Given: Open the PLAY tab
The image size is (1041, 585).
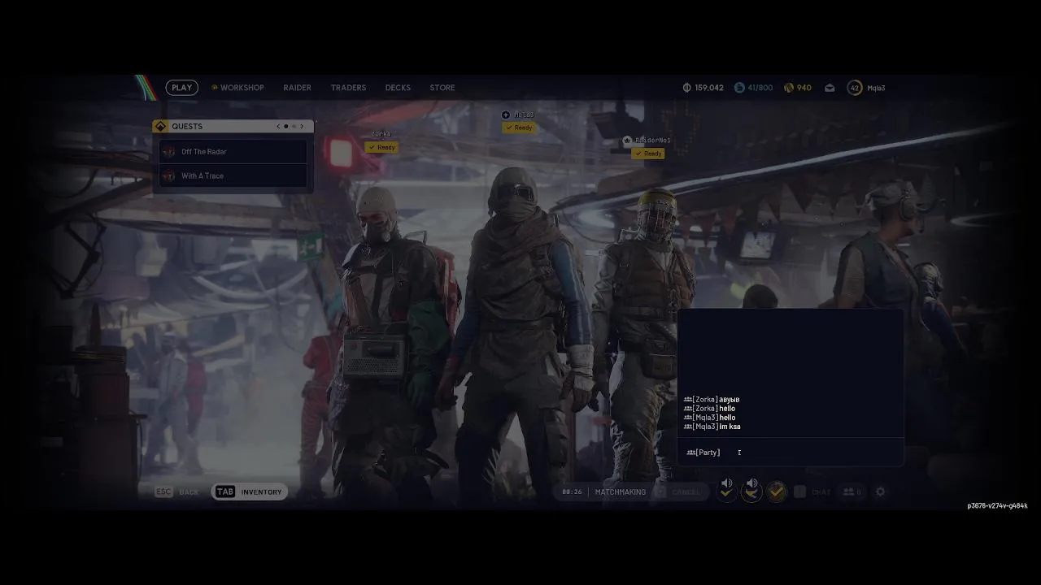Looking at the screenshot, I should 181,88.
